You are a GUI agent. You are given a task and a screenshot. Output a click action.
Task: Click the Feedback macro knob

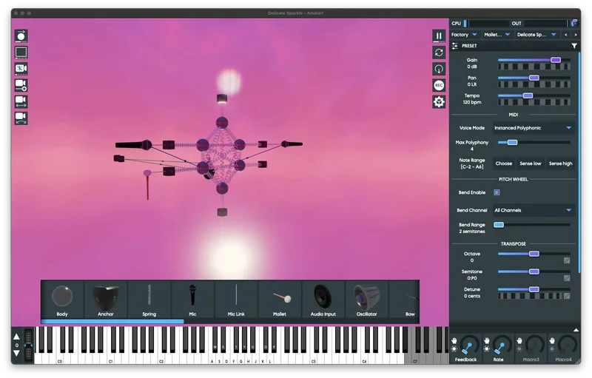(x=469, y=345)
